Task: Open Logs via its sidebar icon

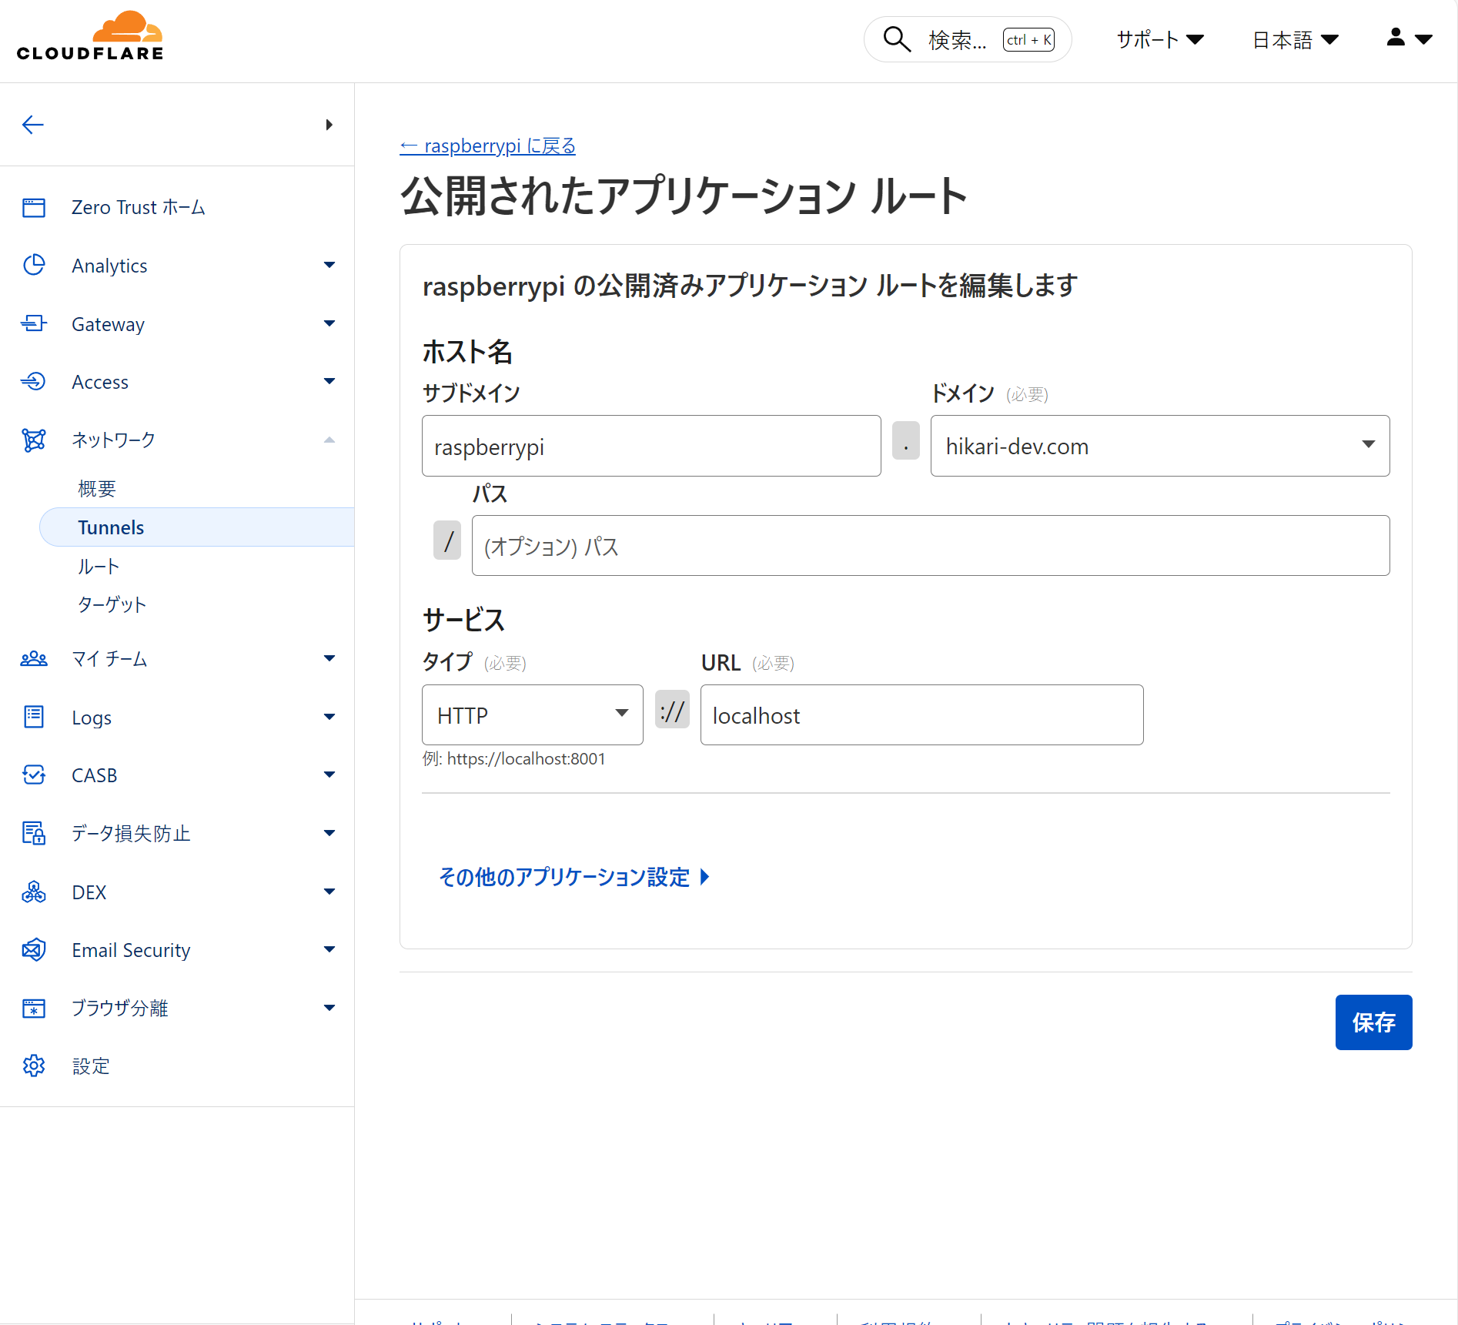Action: pyautogui.click(x=34, y=717)
